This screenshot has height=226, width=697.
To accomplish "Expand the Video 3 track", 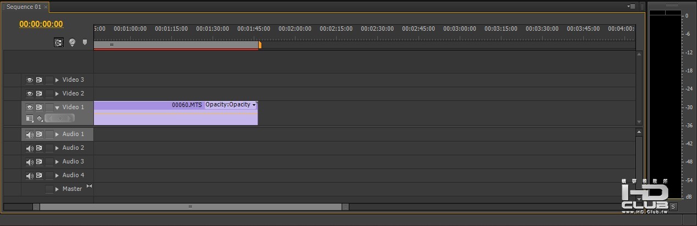I will point(57,80).
